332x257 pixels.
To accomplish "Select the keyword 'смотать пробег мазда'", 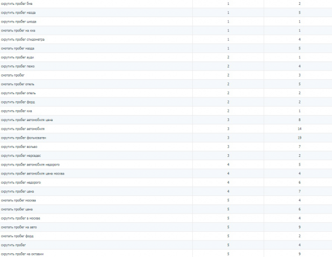I will pos(18,48).
